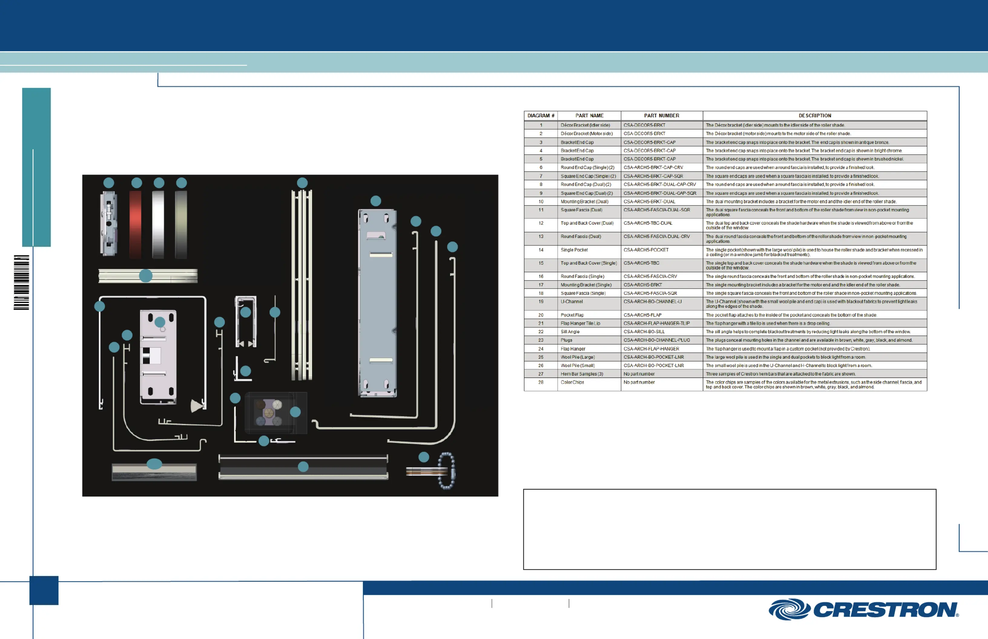
Task: Select the PART NUMBER column header
Action: (662, 116)
